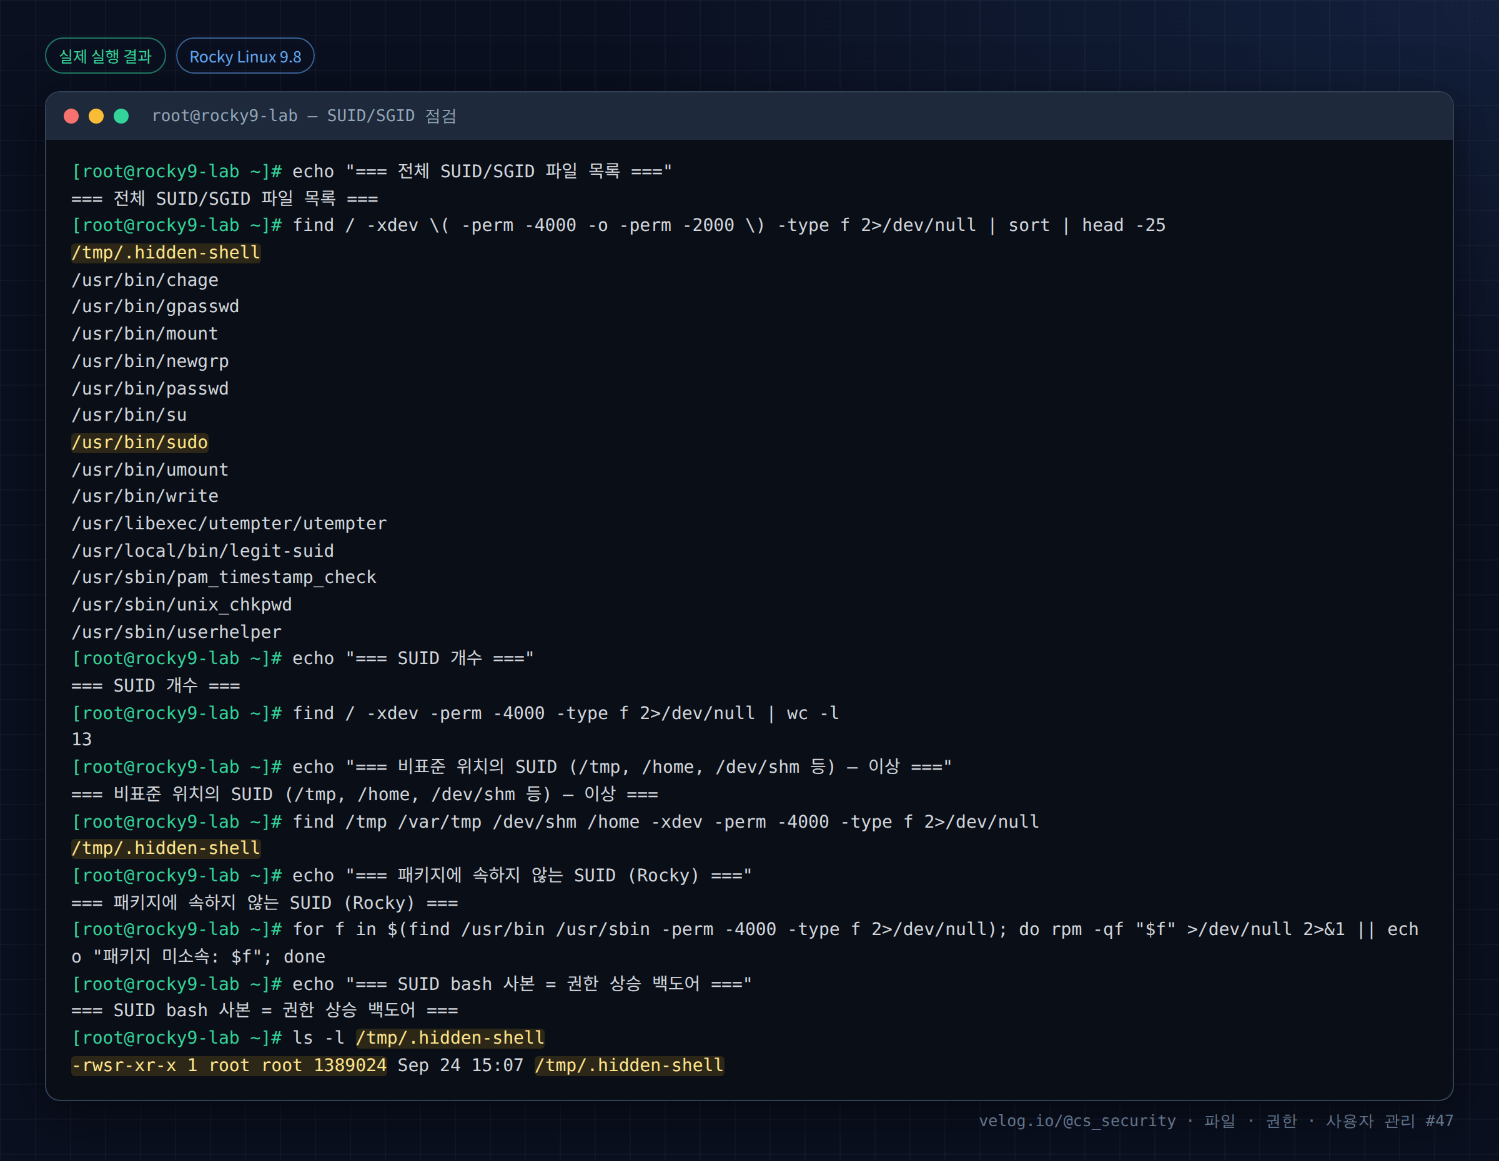This screenshot has height=1161, width=1499.
Task: Click the '=== 비표준 위치의 SUID' output line
Action: [365, 794]
